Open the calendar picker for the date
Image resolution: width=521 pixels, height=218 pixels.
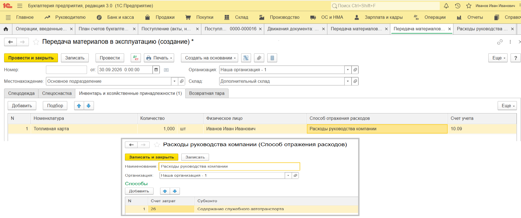click(156, 70)
